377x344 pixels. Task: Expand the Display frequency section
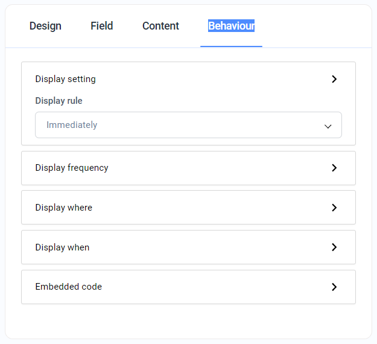click(x=72, y=168)
